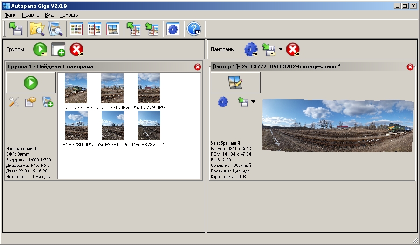
Task: Click the Изображений: 6 text
Action: 22,149
